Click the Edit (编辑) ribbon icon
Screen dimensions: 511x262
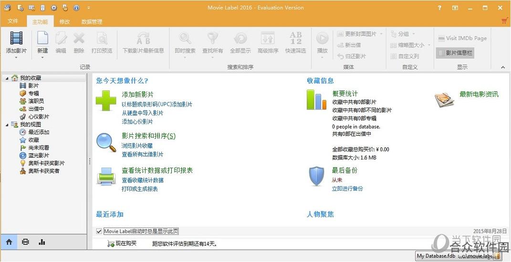[61, 38]
